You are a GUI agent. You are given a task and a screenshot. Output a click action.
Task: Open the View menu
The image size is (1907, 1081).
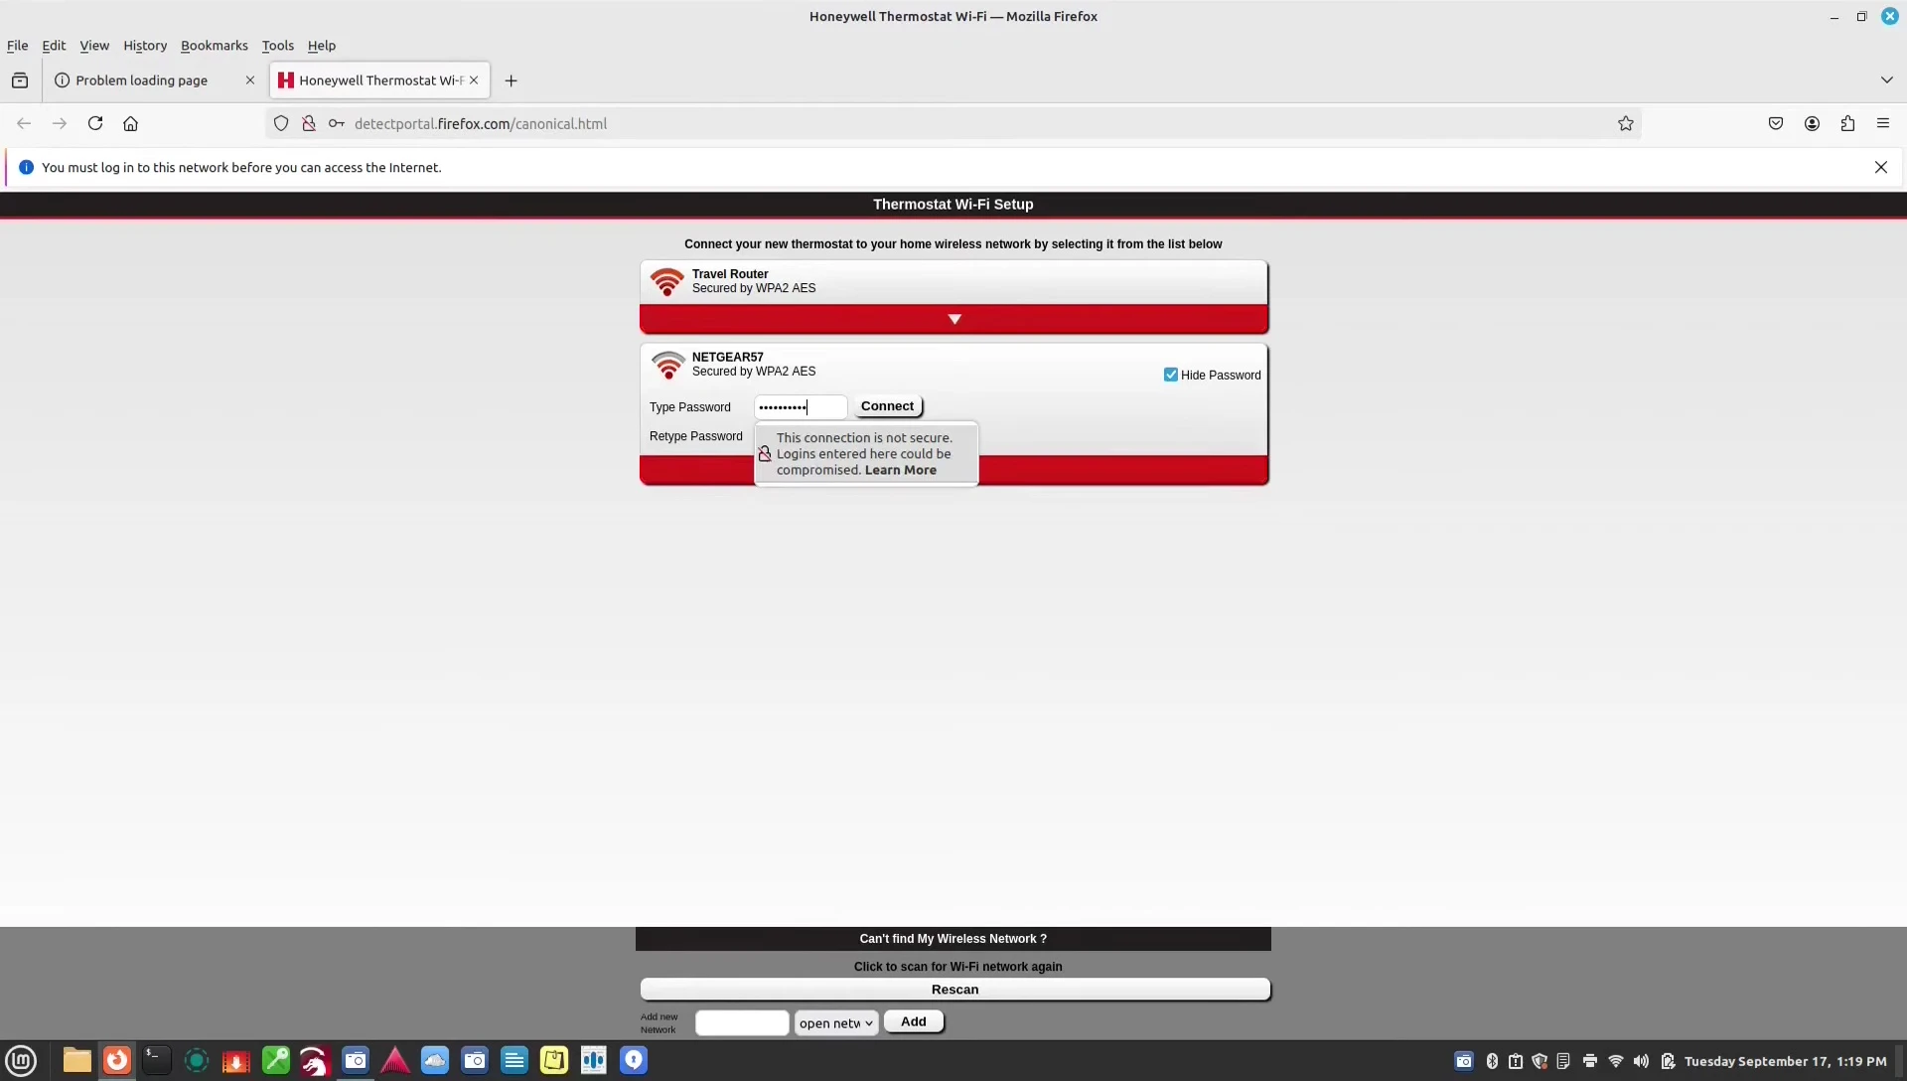click(94, 46)
